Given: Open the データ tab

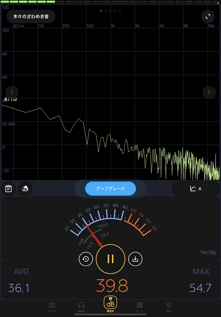Looking at the screenshot, I should click(139, 307).
